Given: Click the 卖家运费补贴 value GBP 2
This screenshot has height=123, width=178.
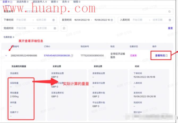Looking at the screenshot, I should [96, 96].
